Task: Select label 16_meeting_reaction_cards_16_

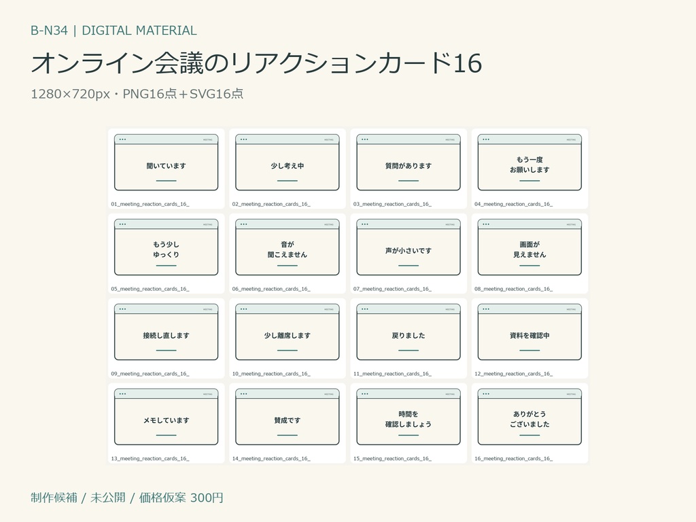Action: [514, 459]
